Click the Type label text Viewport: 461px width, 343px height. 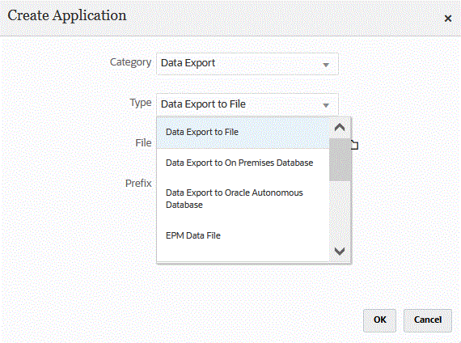point(141,103)
